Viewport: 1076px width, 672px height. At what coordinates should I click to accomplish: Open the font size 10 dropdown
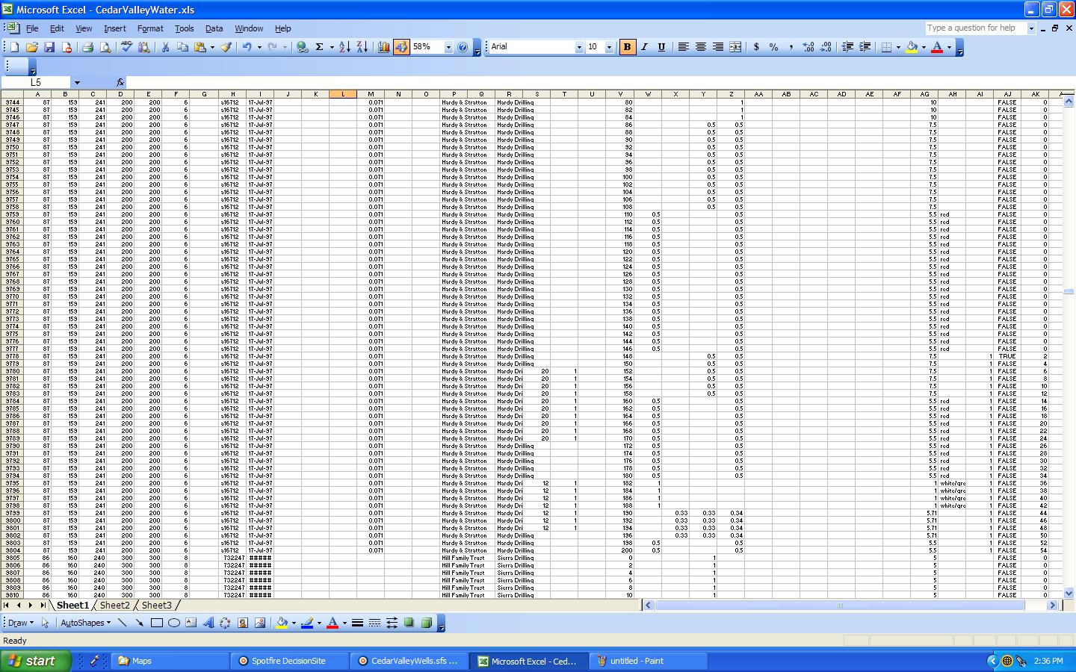(609, 47)
